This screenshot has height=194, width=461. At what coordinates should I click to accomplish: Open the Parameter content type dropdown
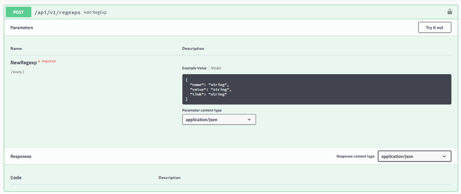[219, 120]
